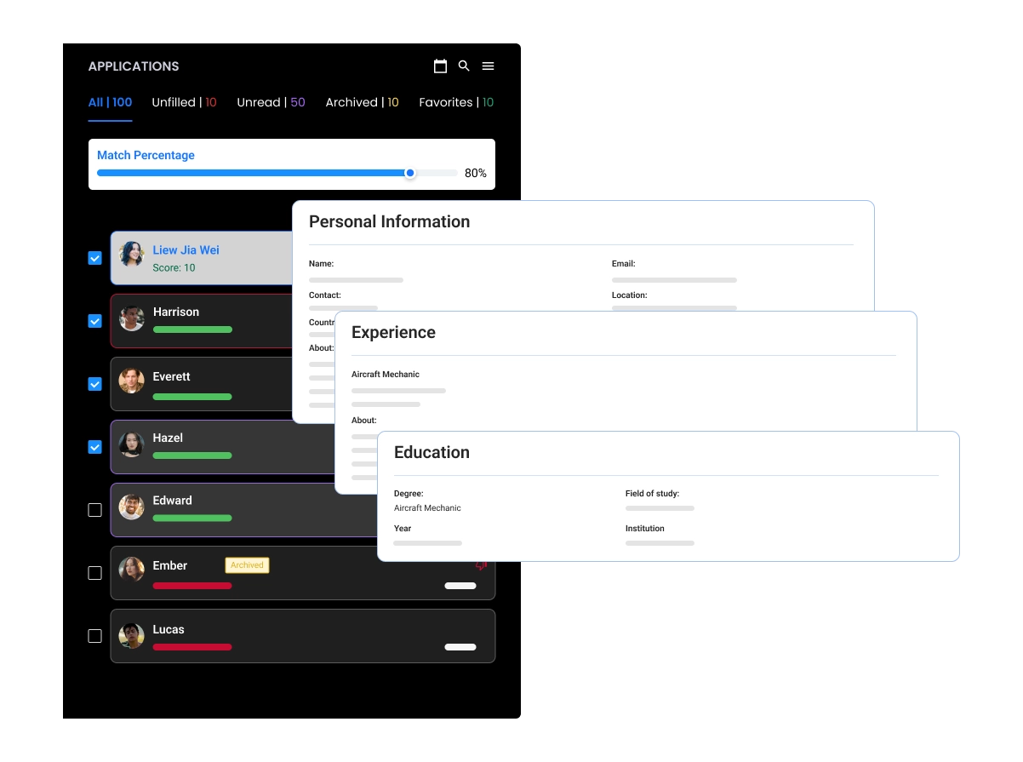
Task: Open the hamburger menu icon
Action: [x=488, y=66]
